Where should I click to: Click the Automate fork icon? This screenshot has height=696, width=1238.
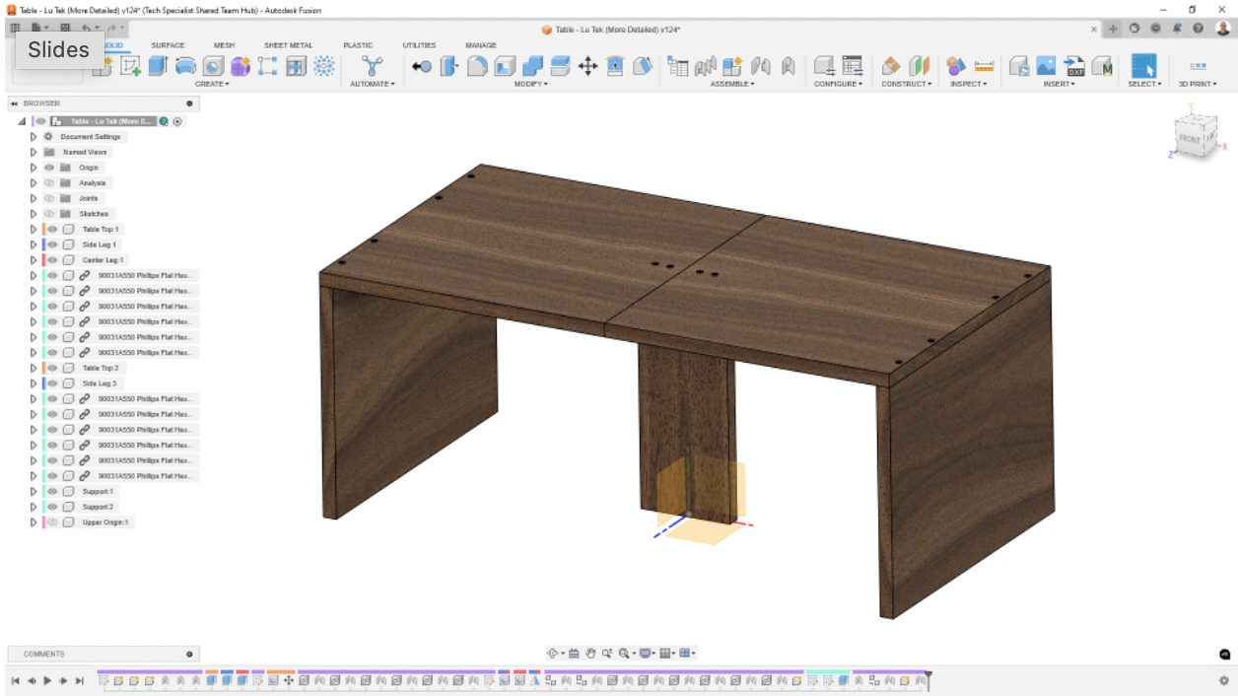pyautogui.click(x=372, y=66)
